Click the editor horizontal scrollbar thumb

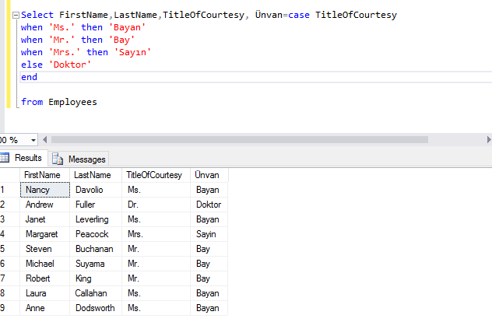[240, 140]
